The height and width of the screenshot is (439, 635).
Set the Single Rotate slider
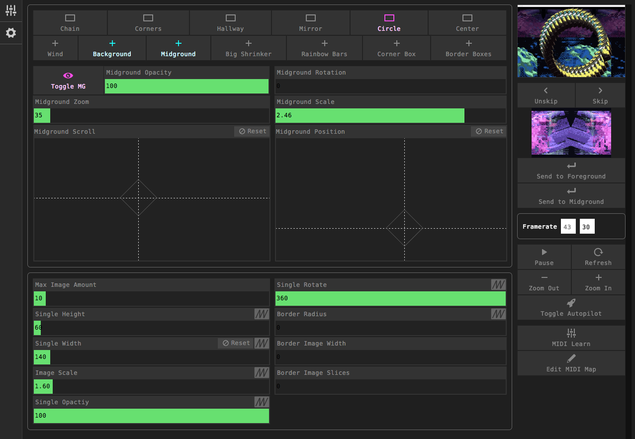[x=391, y=298]
